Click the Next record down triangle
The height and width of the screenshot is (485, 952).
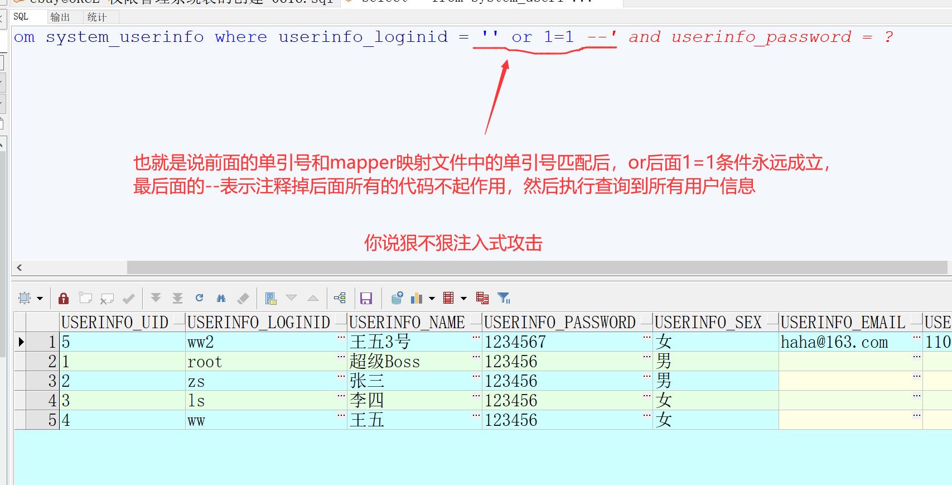pos(292,298)
